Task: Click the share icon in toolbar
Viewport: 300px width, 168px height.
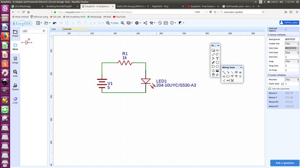Action: 145,23
